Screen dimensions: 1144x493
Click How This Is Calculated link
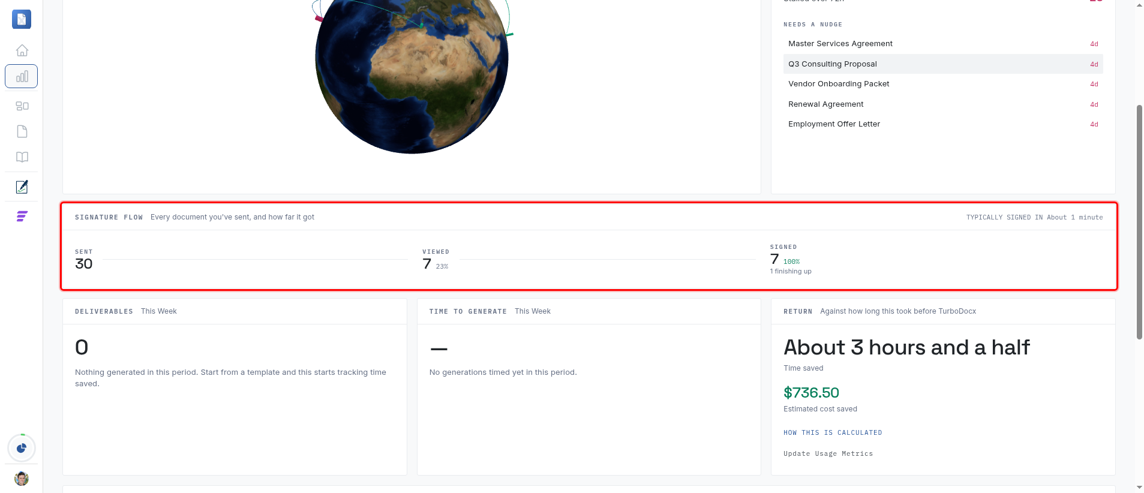833,432
